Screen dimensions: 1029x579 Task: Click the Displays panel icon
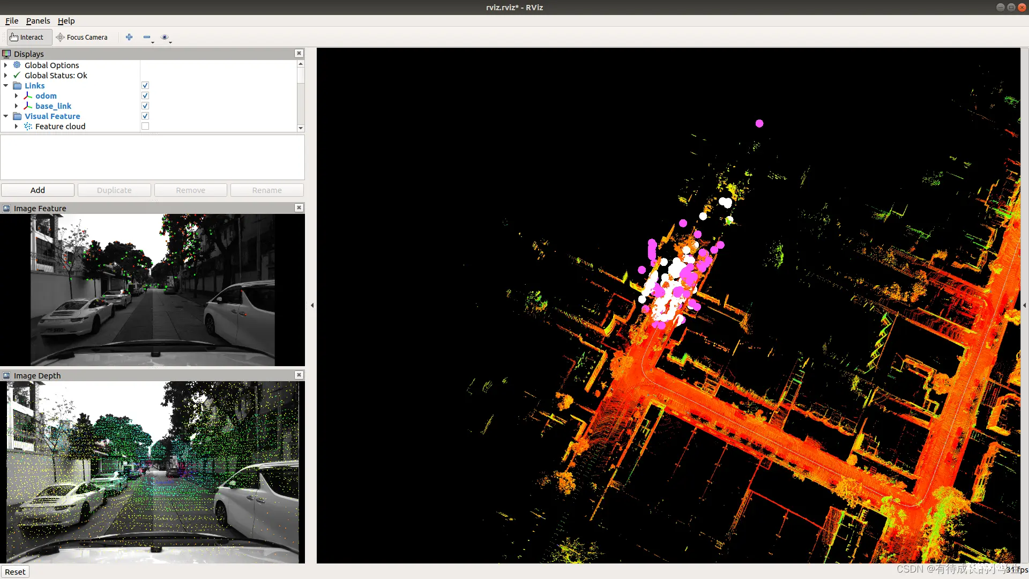(6, 53)
